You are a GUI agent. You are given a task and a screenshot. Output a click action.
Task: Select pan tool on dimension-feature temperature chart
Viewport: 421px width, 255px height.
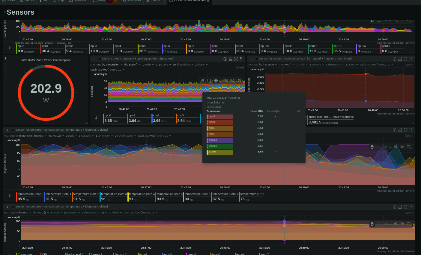point(372,147)
